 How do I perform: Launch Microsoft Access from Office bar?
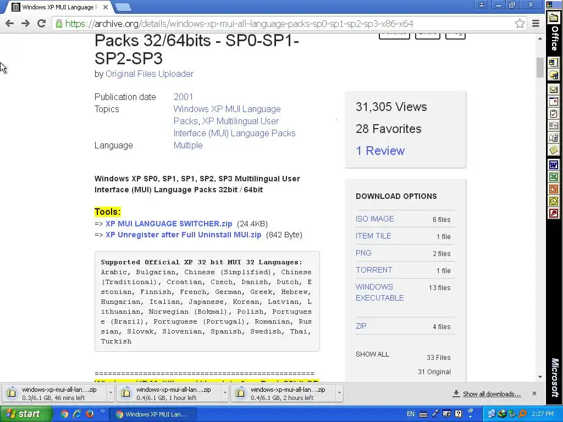pyautogui.click(x=554, y=214)
